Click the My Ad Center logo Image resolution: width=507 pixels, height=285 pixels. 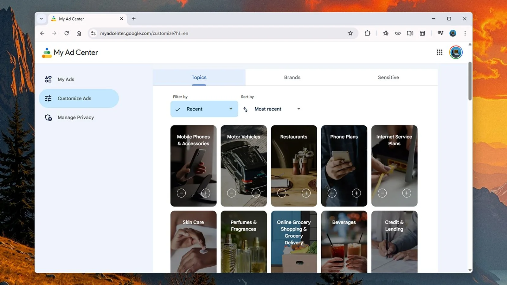70,53
